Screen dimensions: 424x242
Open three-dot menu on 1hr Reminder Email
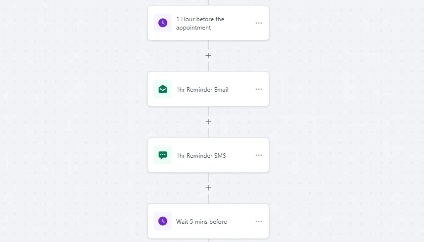coord(259,89)
